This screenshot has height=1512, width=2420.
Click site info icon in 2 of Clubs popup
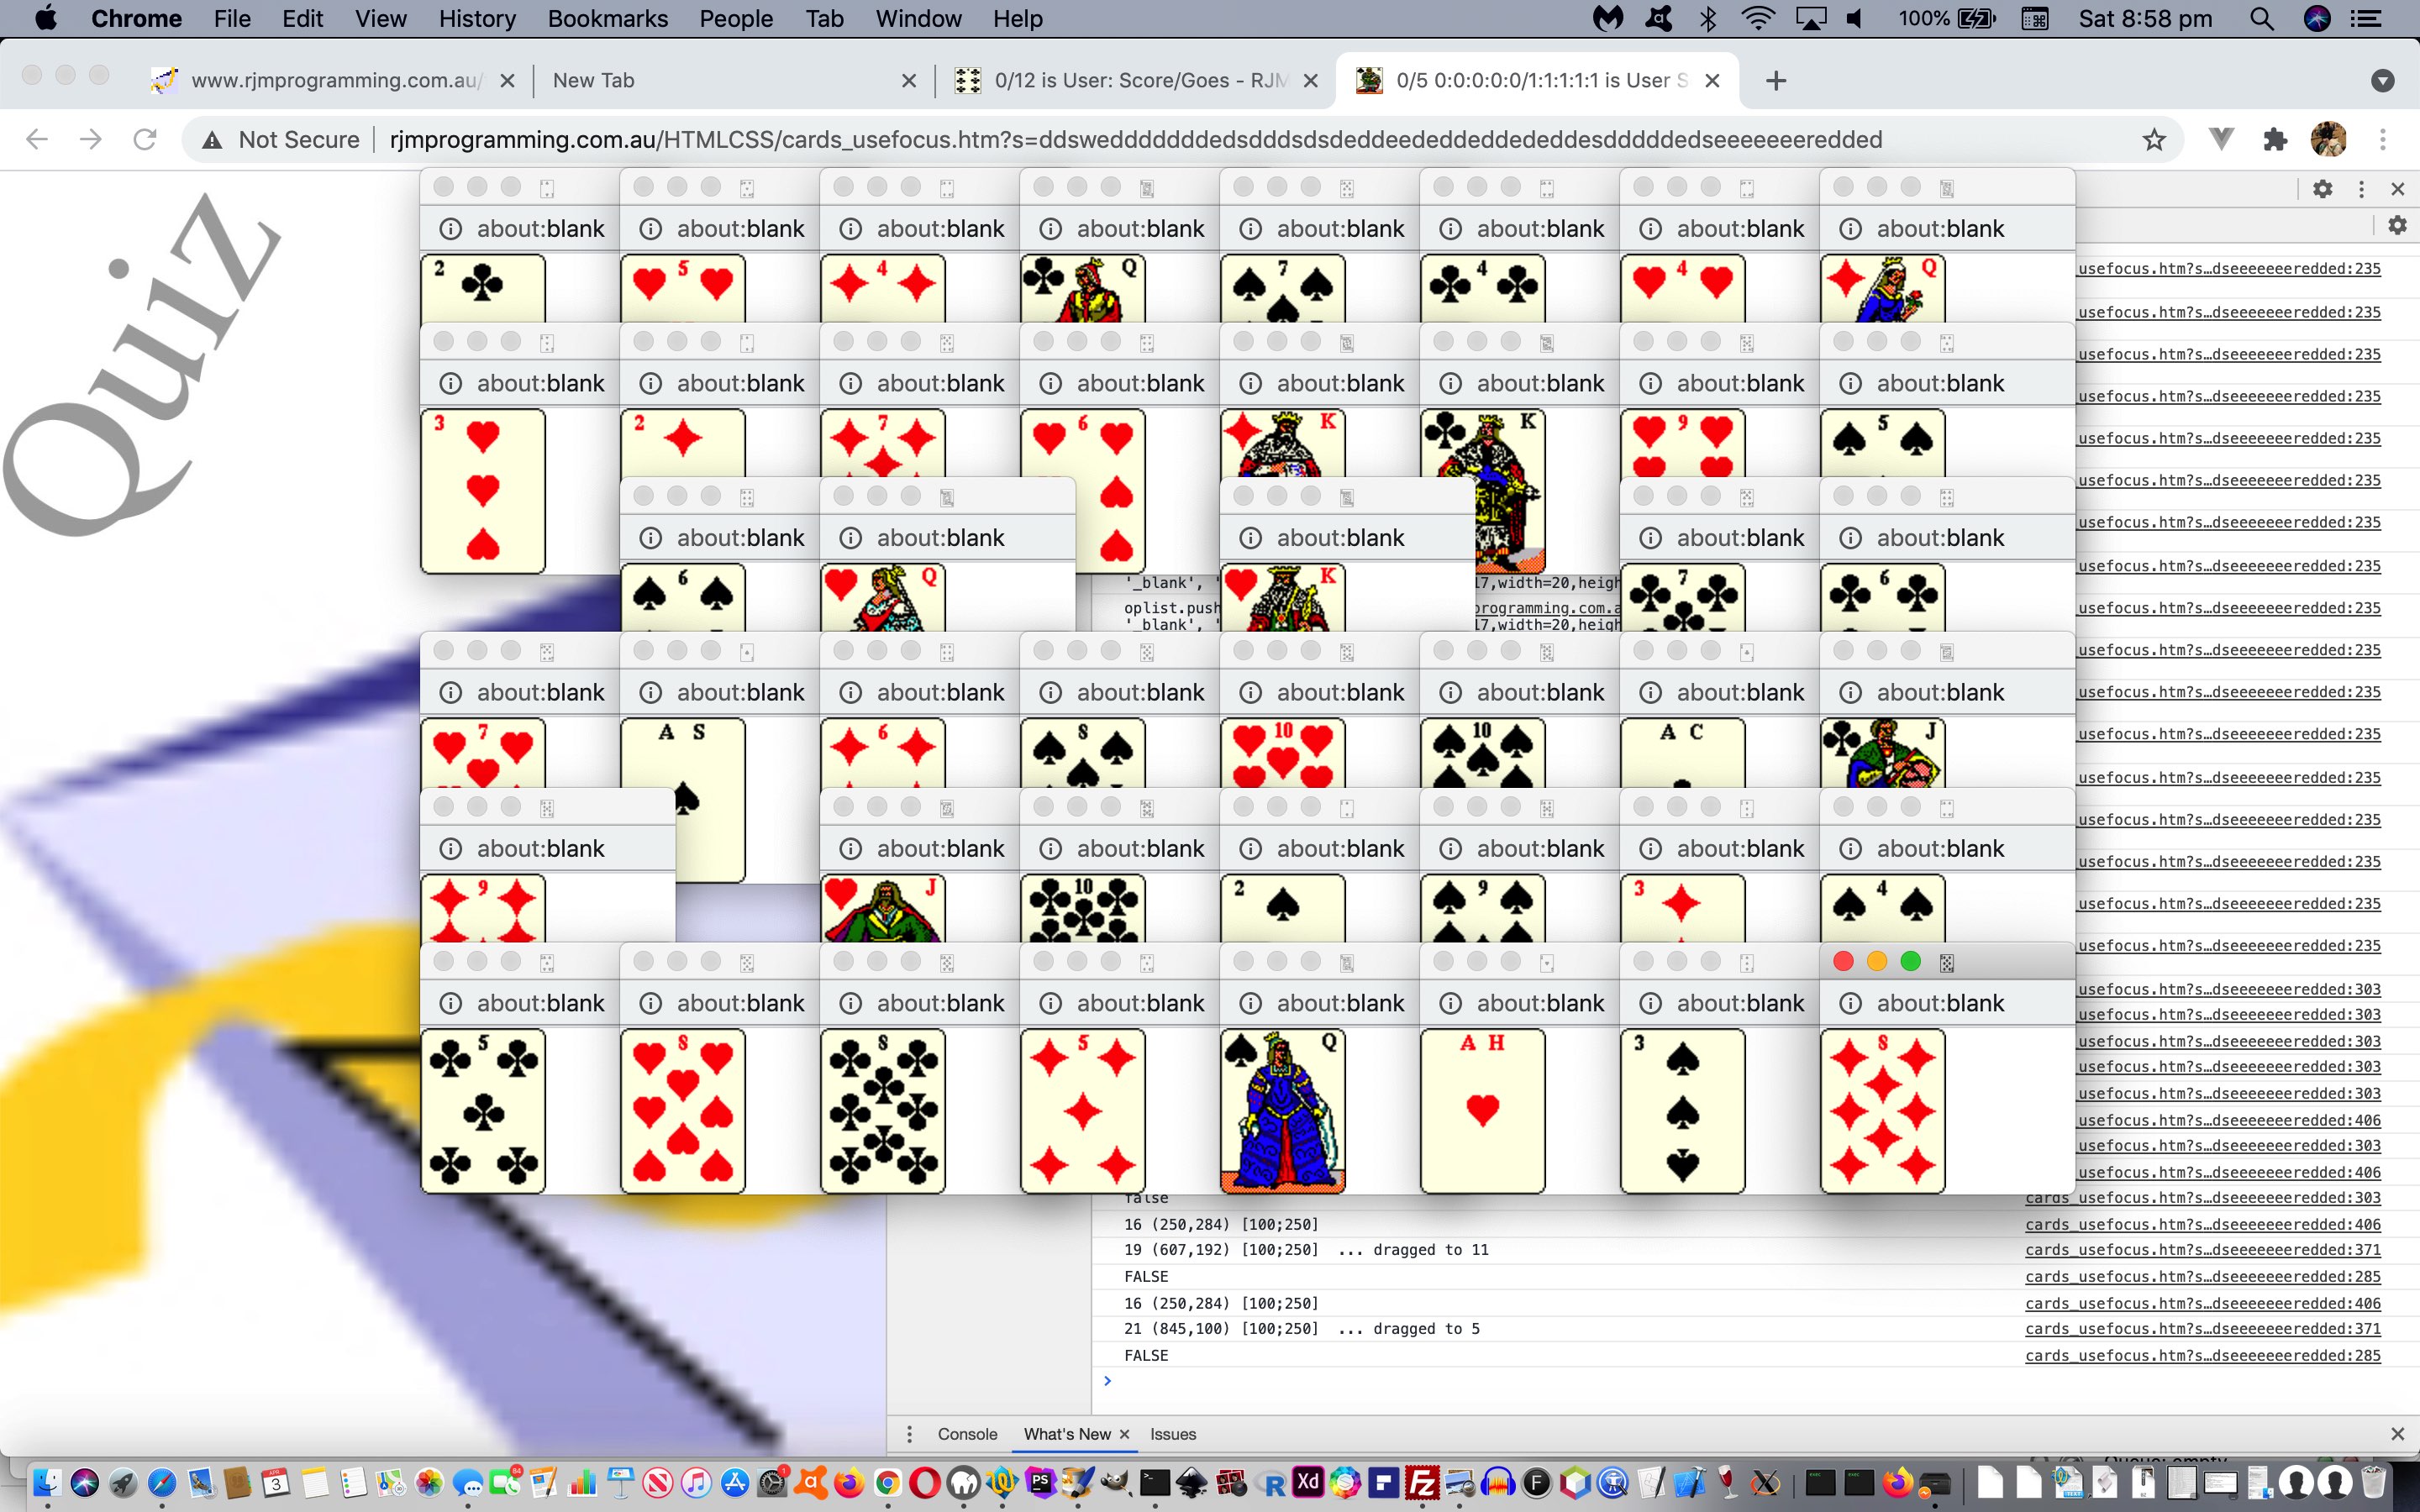click(451, 229)
